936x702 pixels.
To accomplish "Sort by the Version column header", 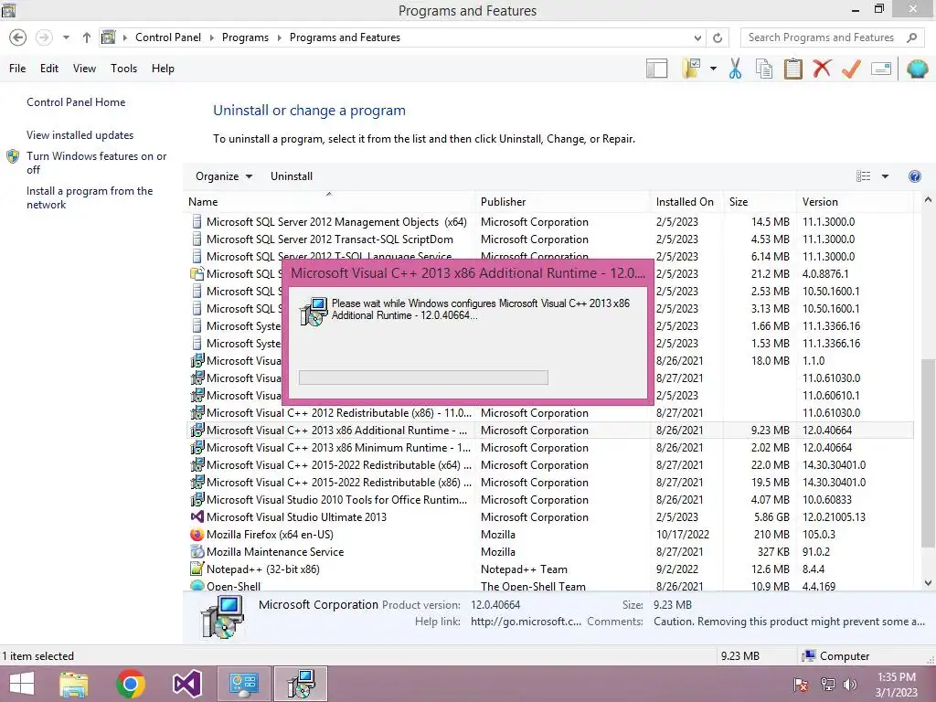I will click(855, 202).
